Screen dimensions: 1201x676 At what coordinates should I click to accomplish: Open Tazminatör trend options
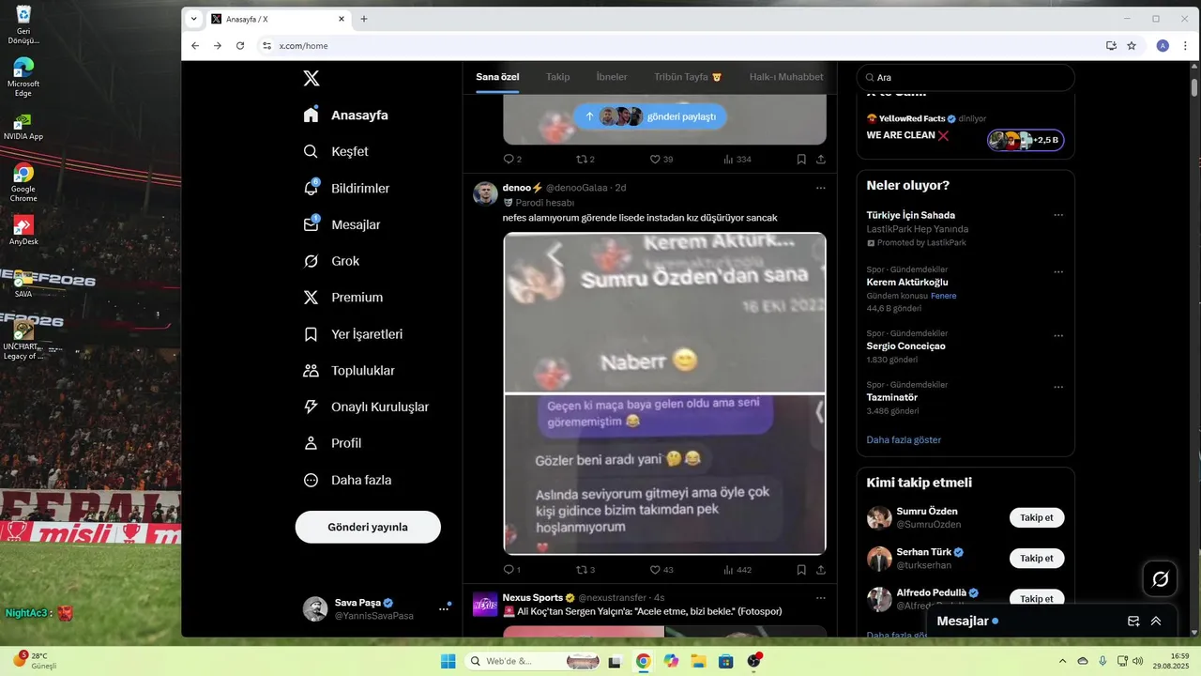[x=1058, y=387]
